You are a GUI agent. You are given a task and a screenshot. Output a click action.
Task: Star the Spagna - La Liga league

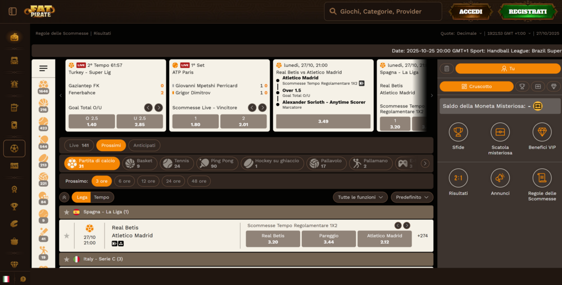point(67,212)
